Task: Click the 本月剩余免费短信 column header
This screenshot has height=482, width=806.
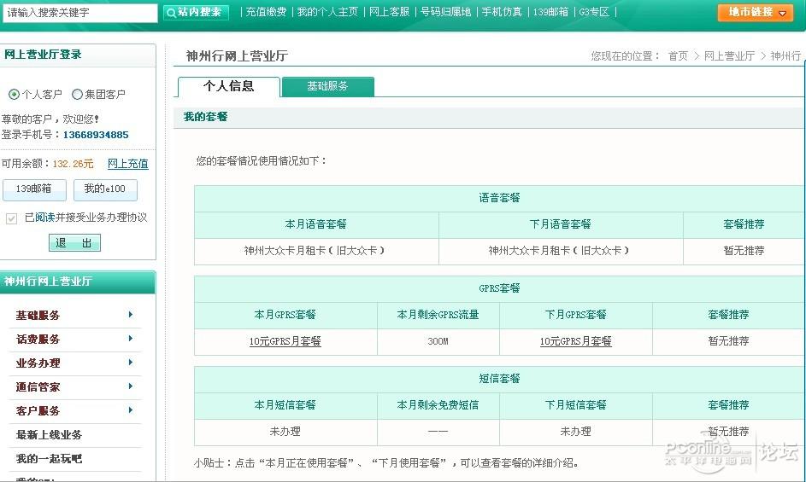Action: point(438,405)
